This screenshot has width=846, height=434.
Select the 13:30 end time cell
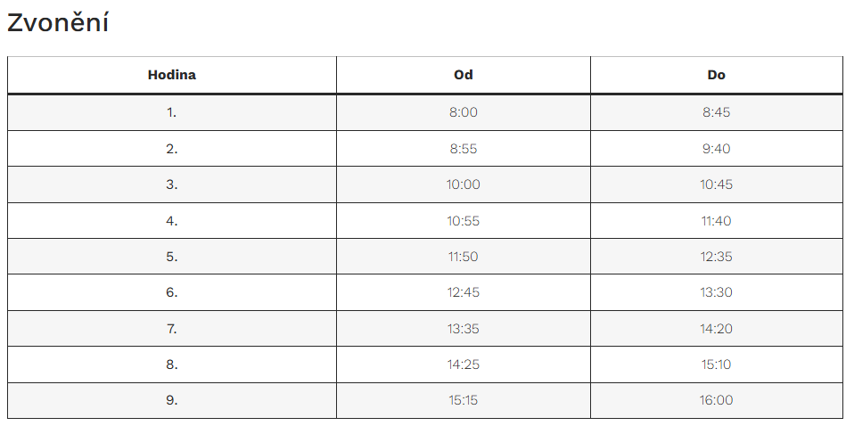pos(717,292)
